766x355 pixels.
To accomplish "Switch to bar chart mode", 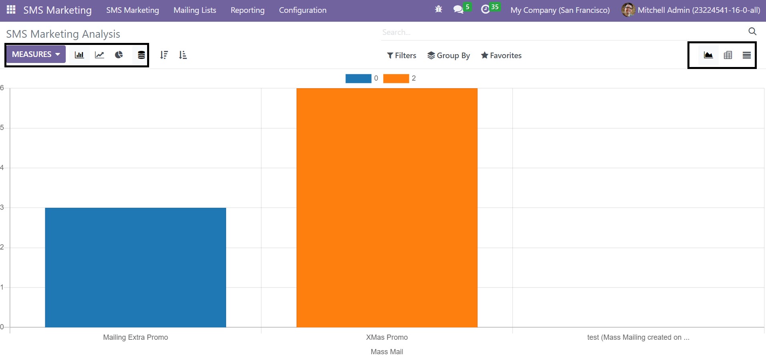I will (79, 55).
